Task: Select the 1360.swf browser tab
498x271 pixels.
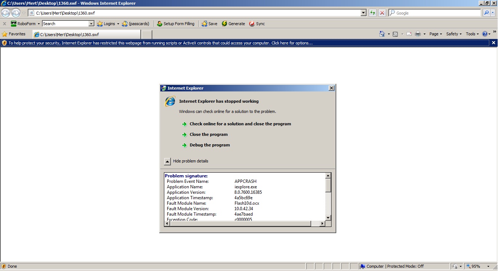Action: [x=86, y=35]
